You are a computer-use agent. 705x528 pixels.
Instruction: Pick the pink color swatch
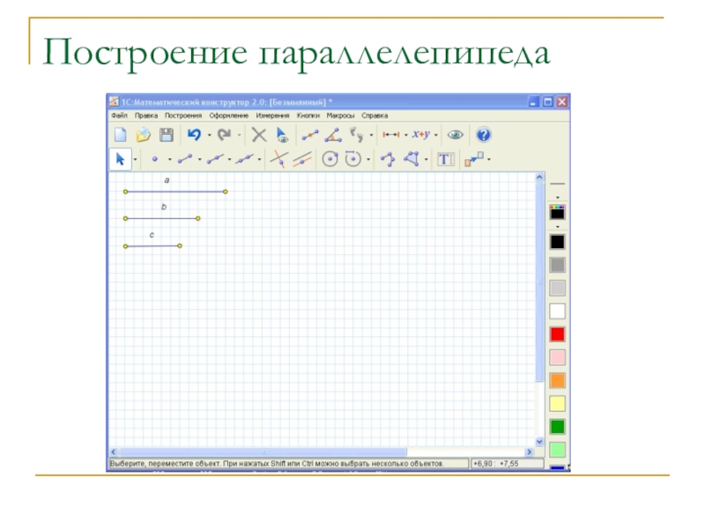coord(558,357)
